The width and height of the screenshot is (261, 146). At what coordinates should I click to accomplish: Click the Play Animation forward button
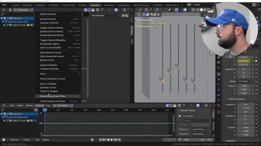(111, 140)
